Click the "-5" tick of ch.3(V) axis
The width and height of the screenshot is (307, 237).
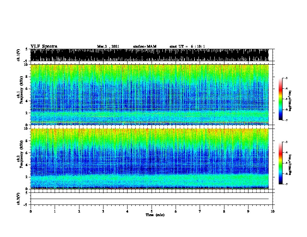[26, 205]
